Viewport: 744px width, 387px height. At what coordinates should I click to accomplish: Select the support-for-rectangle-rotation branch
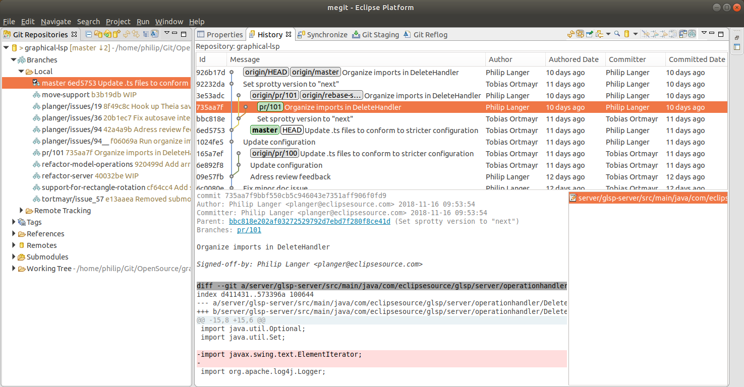[112, 187]
